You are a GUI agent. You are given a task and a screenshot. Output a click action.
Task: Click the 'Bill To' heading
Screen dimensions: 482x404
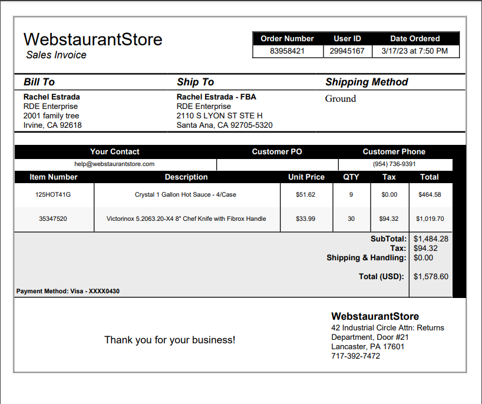tap(39, 82)
